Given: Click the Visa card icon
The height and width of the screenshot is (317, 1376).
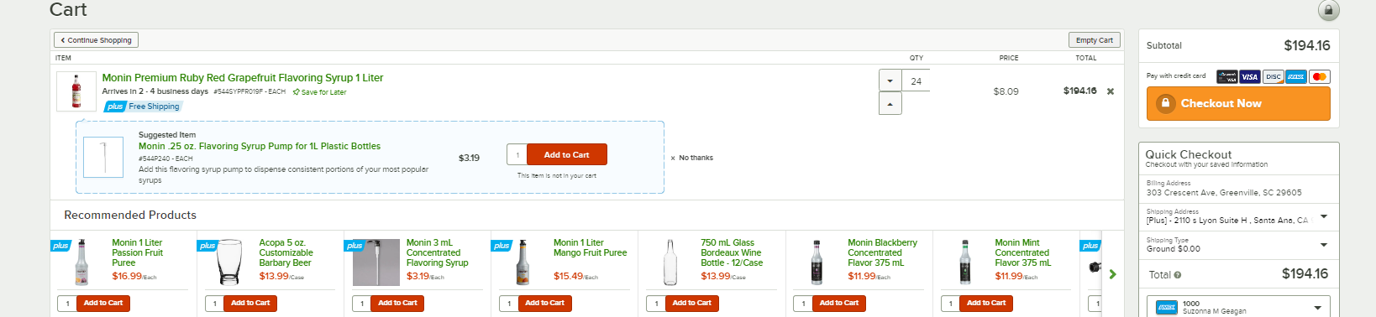Looking at the screenshot, I should tap(1249, 77).
